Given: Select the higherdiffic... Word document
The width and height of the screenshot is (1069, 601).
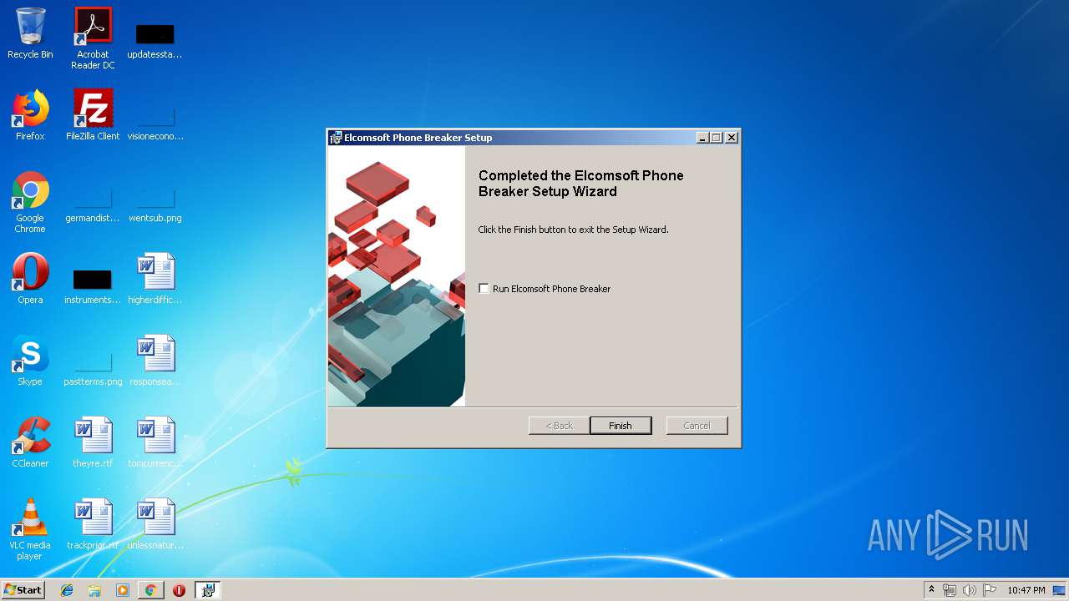Looking at the screenshot, I should point(155,279).
